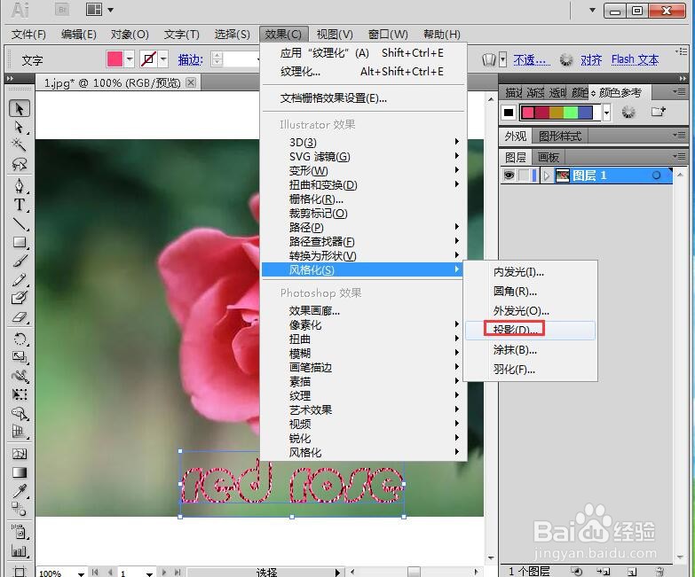The image size is (695, 577).
Task: Select the Scale tool
Action: [x=19, y=357]
